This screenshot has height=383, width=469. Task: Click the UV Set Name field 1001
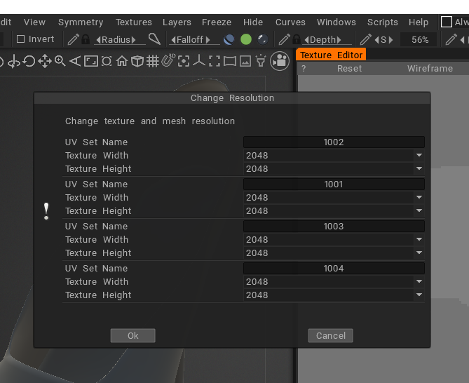(334, 184)
